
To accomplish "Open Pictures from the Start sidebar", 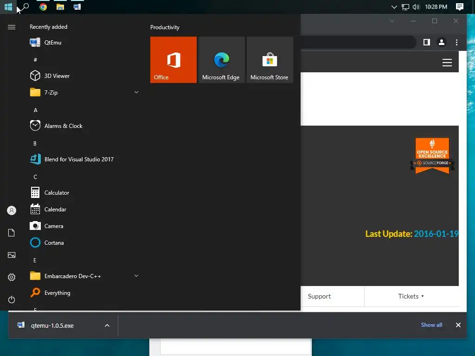I will (12, 255).
